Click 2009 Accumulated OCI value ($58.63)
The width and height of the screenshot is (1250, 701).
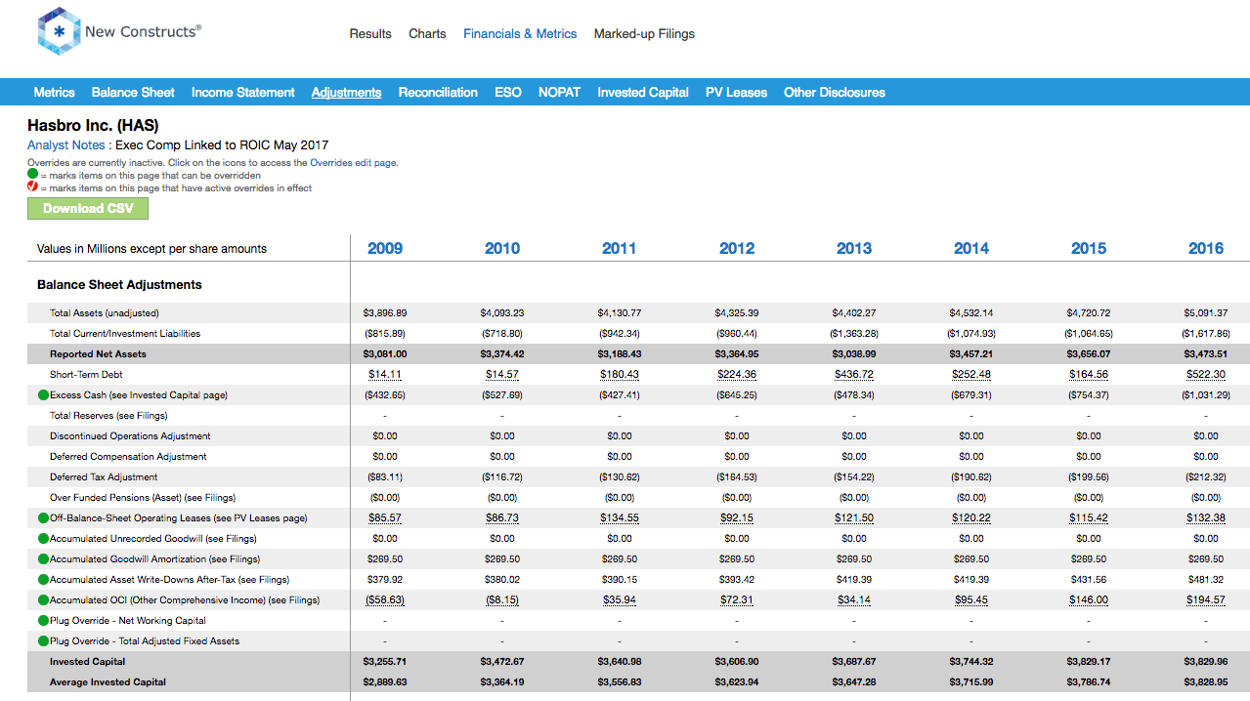pyautogui.click(x=385, y=600)
